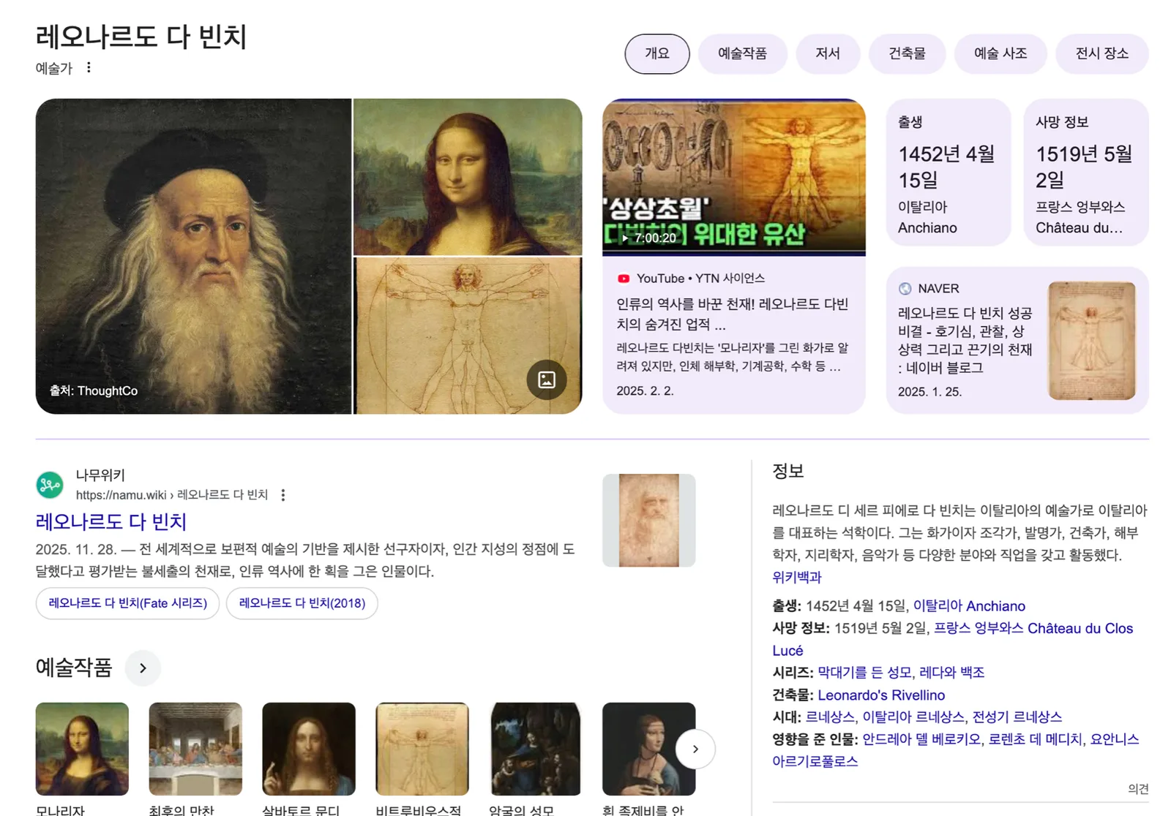Click the image gallery icon on Vitruvian Man

pyautogui.click(x=547, y=379)
